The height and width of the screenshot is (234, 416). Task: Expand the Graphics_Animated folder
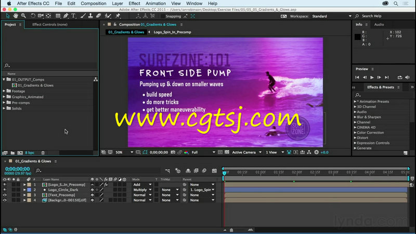click(x=4, y=97)
